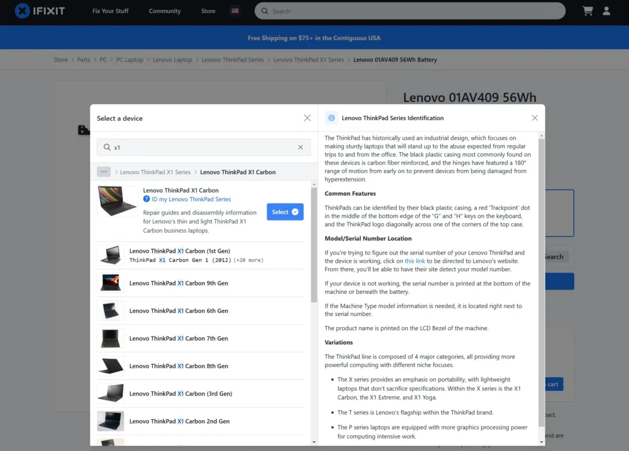Go to PC in page breadcrumb
The image size is (629, 451).
(x=103, y=60)
